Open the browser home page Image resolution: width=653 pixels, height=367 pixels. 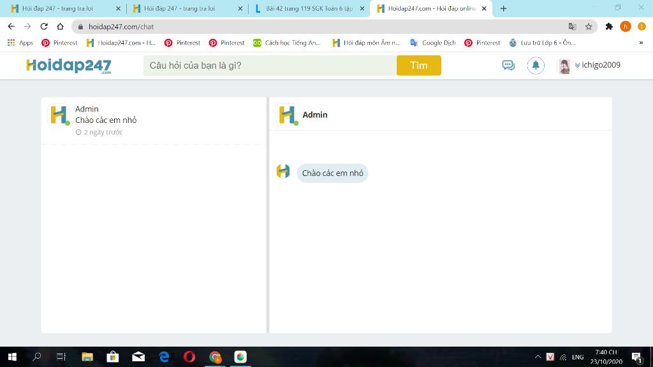click(x=61, y=27)
